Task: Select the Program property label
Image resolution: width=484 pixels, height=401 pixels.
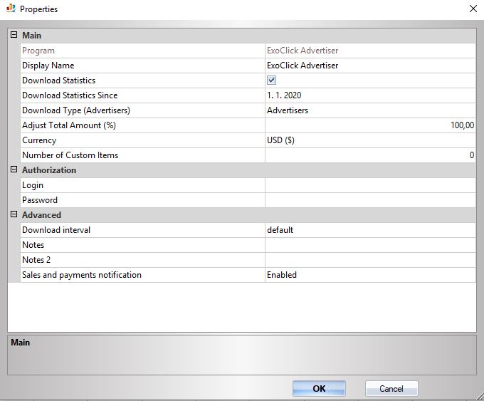Action: click(x=38, y=51)
